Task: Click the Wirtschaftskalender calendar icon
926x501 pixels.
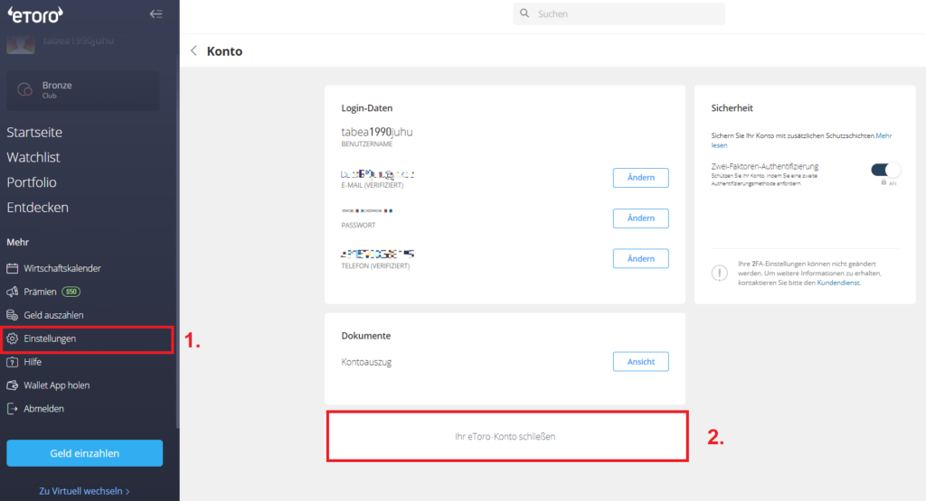Action: tap(13, 268)
